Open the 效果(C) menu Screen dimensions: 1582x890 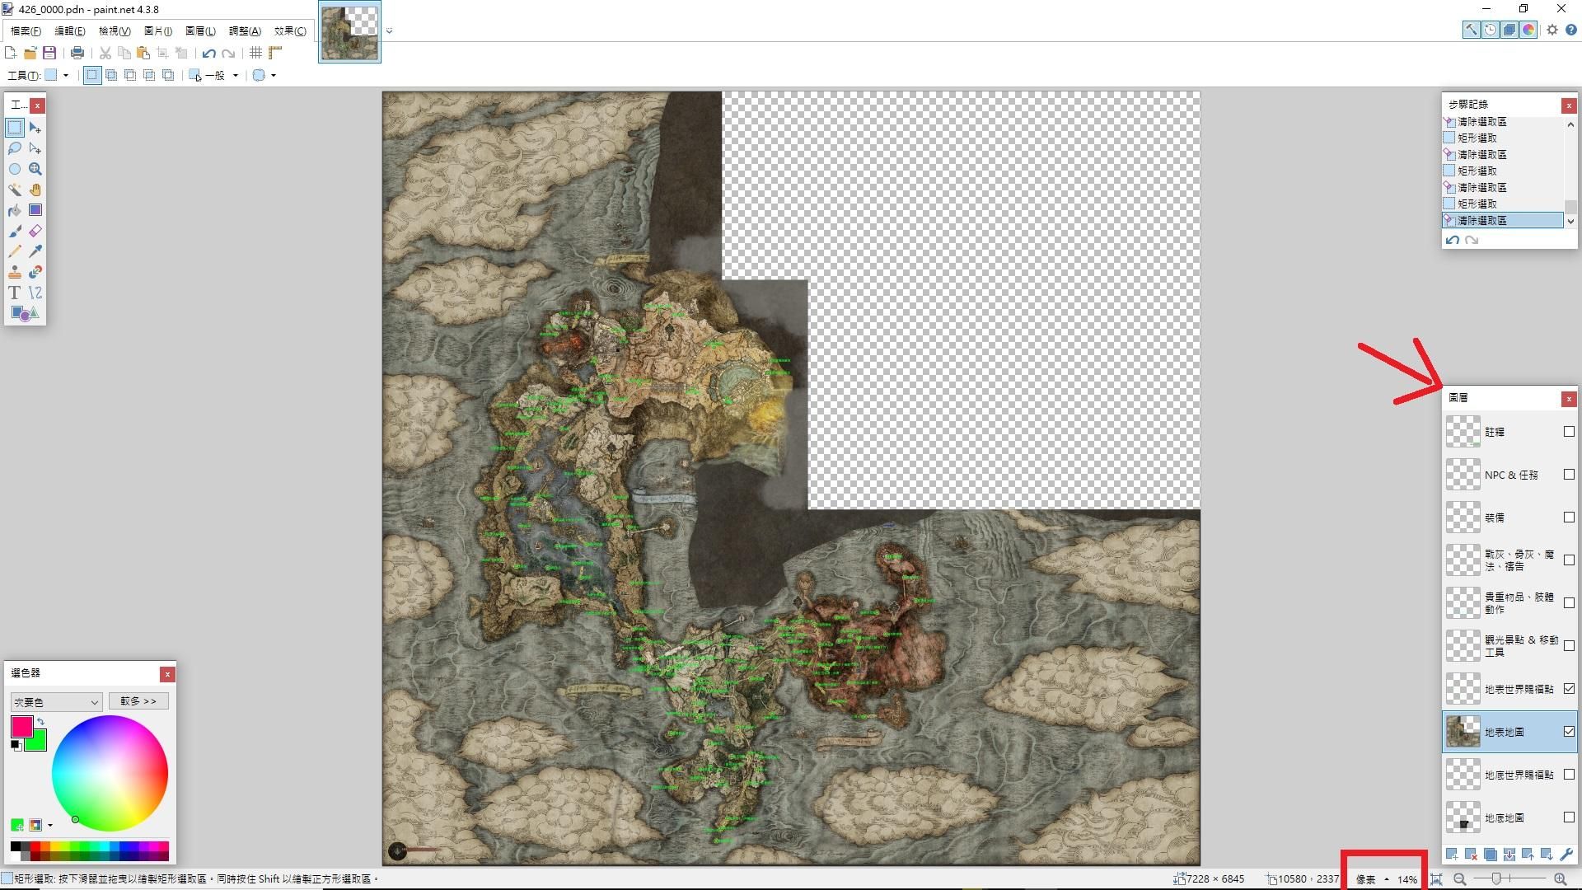click(x=290, y=31)
